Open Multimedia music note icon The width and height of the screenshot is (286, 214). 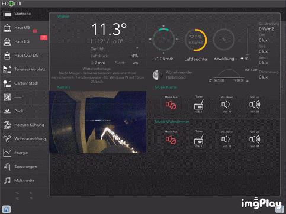pos(7,180)
